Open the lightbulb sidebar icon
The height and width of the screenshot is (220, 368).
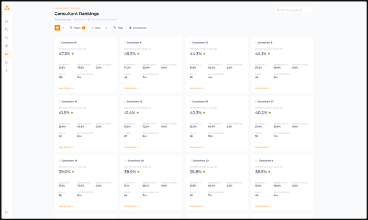coord(6,70)
